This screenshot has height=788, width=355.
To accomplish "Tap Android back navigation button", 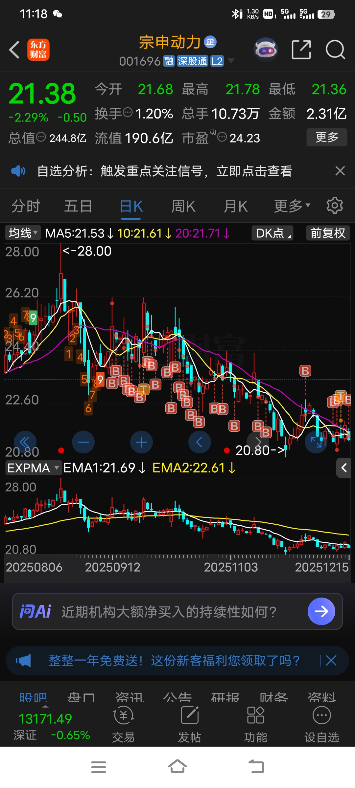I will (256, 767).
